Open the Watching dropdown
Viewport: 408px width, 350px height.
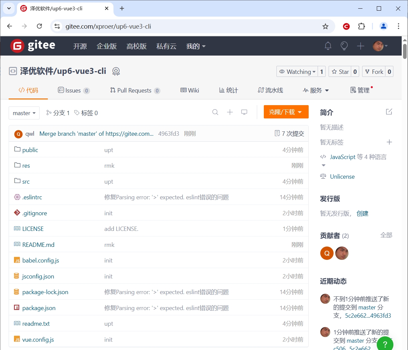(297, 72)
